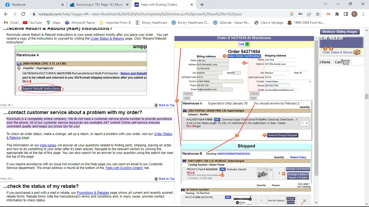The width and height of the screenshot is (369, 207).
Task: Click Info button for PRONTO Part 54255930
Action: coord(222,169)
